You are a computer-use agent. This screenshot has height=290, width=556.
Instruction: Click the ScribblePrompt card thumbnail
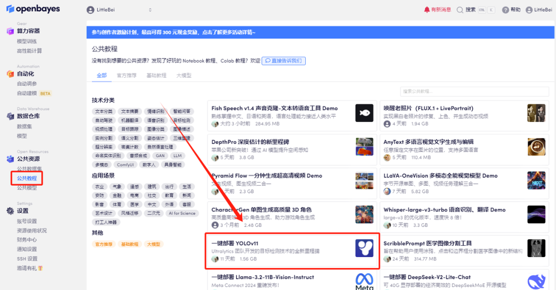tap(536, 248)
